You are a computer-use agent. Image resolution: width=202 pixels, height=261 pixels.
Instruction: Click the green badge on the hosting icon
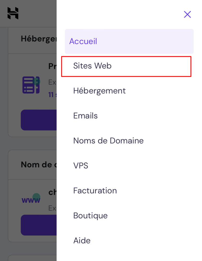(x=36, y=81)
